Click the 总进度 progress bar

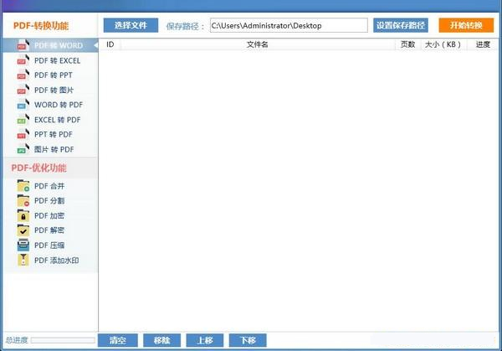tap(63, 340)
